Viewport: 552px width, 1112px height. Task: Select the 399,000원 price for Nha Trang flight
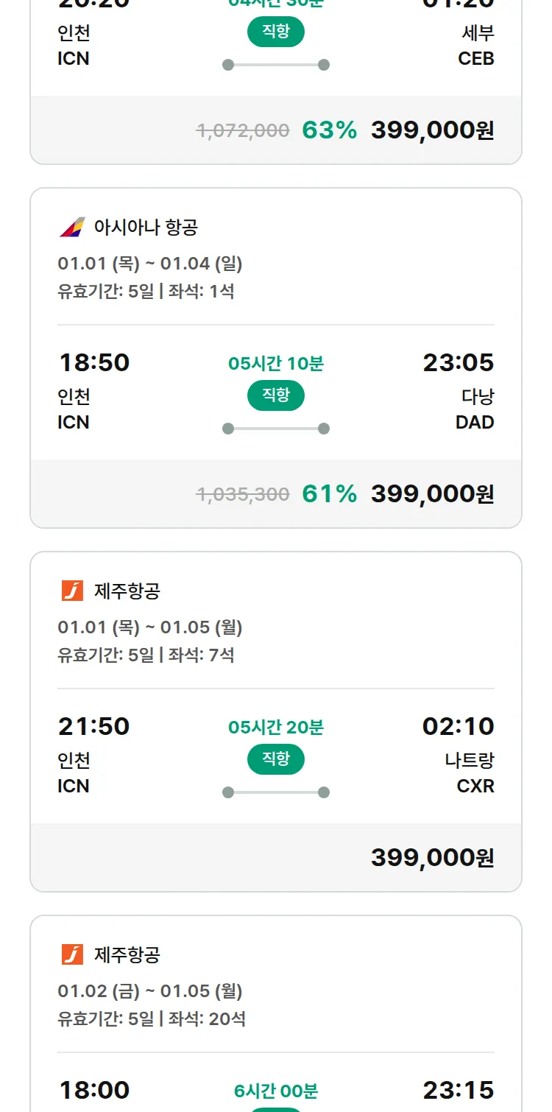click(432, 858)
